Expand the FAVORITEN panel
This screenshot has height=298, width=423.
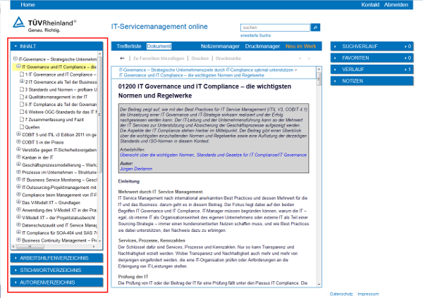pyautogui.click(x=372, y=58)
